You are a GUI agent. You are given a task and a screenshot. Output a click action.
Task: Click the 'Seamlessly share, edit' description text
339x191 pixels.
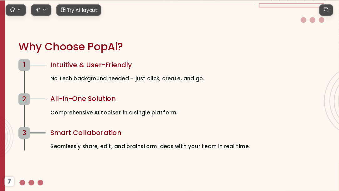[x=150, y=146]
